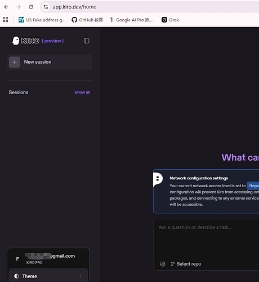Click the attach image icon below the prompt
Image resolution: width=259 pixels, height=282 pixels.
pyautogui.click(x=163, y=264)
